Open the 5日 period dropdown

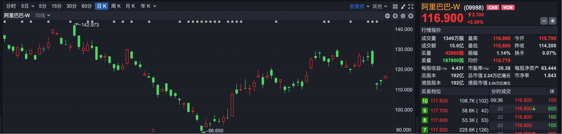pyautogui.click(x=28, y=6)
